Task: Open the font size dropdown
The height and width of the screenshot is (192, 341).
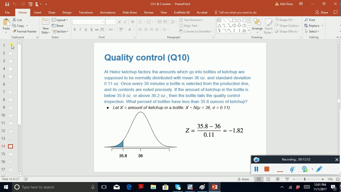Action: click(115, 22)
